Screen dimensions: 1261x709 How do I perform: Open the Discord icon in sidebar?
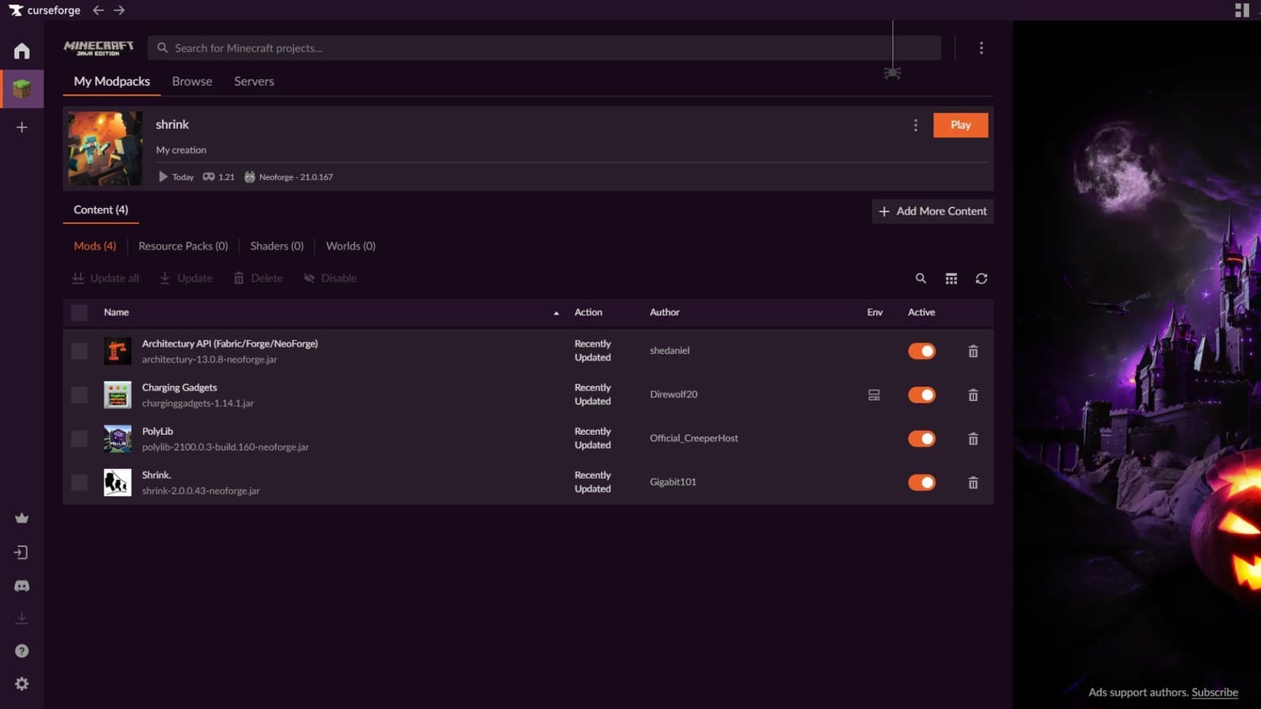pyautogui.click(x=22, y=586)
